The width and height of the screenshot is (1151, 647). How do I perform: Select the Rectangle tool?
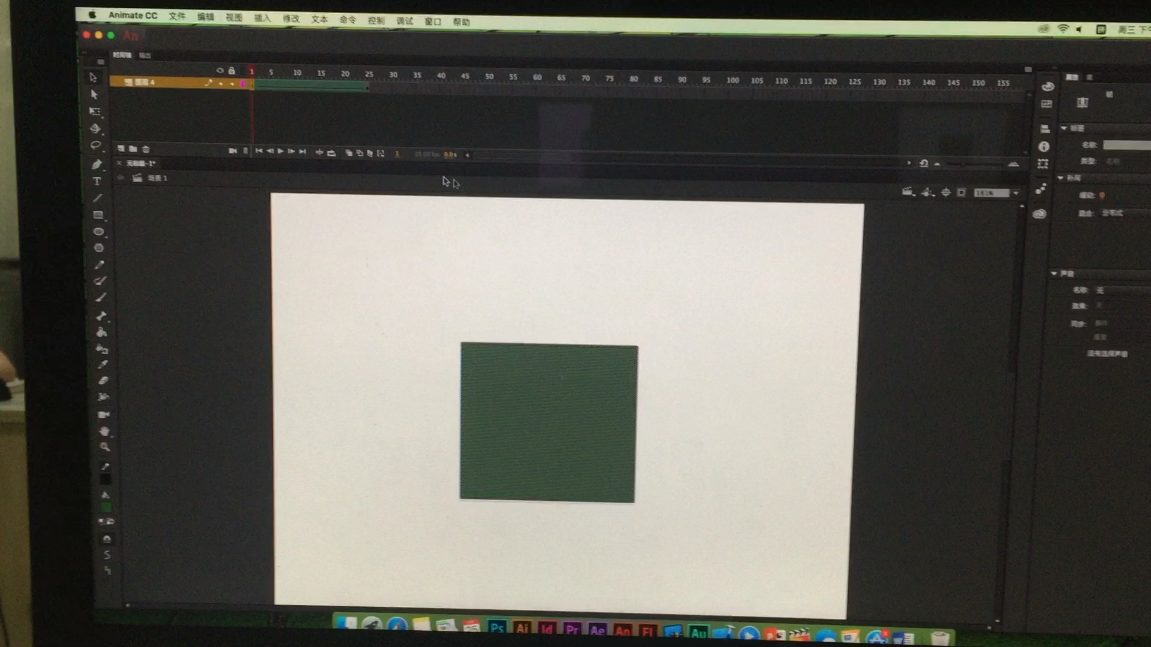pyautogui.click(x=98, y=214)
